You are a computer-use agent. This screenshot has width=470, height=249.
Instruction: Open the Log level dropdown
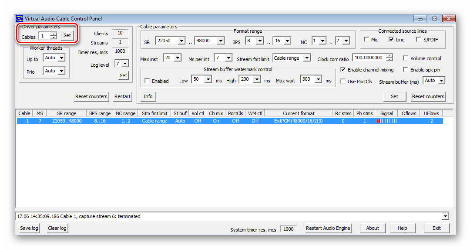pos(125,64)
